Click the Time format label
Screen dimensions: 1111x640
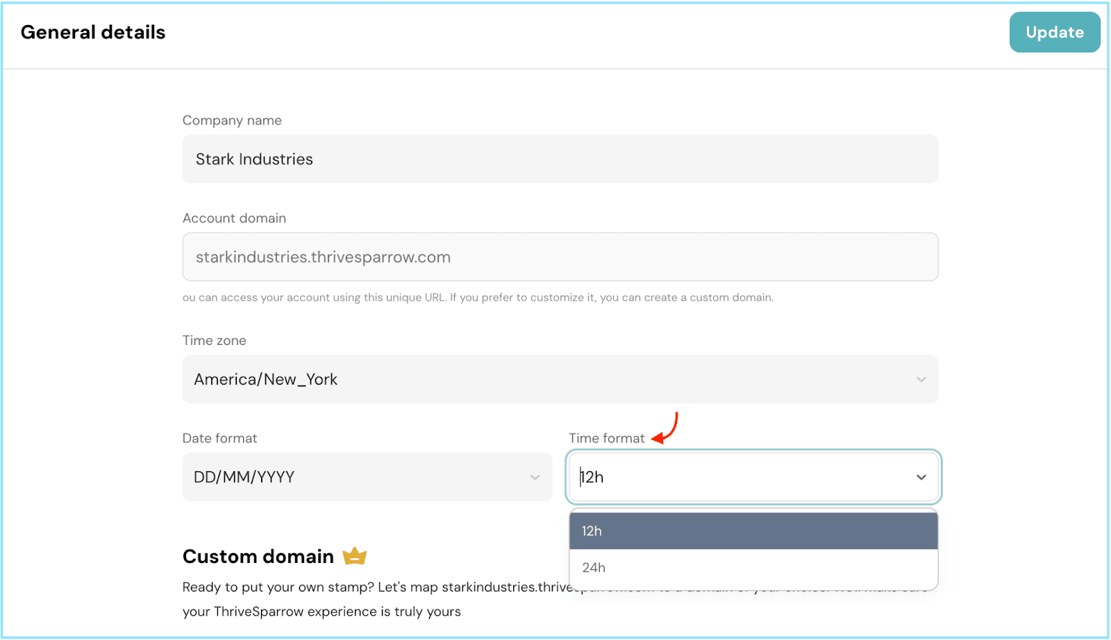(606, 439)
